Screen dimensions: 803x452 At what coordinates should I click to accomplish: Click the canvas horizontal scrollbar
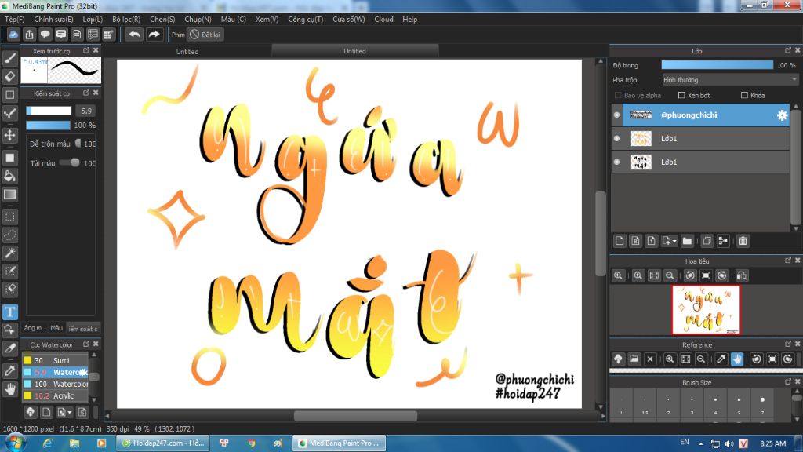pos(355,416)
